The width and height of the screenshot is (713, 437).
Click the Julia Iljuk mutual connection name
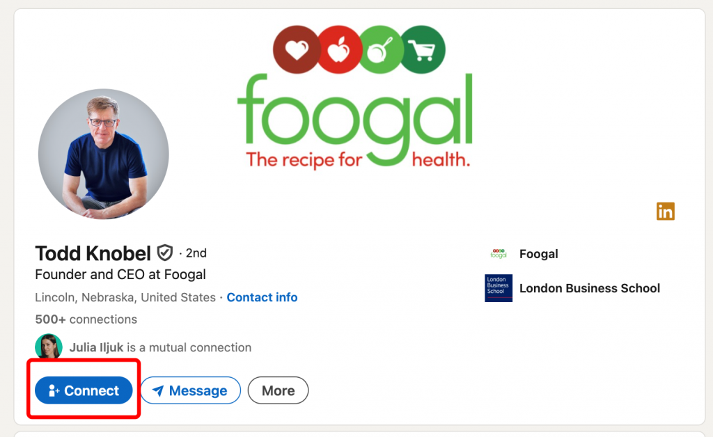pyautogui.click(x=96, y=347)
